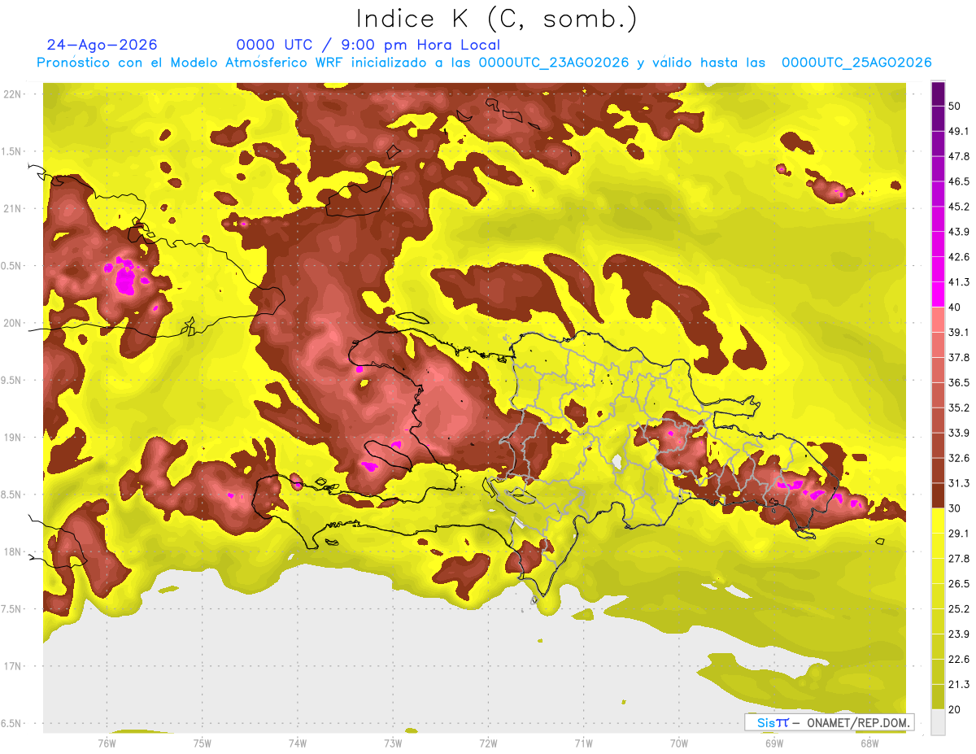The image size is (976, 754).
Task: Click the magenta swatch between 40 and 41.3
Action: [x=938, y=294]
